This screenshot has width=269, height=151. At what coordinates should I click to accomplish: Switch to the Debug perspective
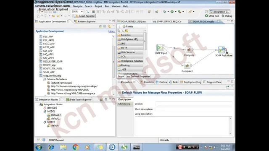[x=227, y=16]
